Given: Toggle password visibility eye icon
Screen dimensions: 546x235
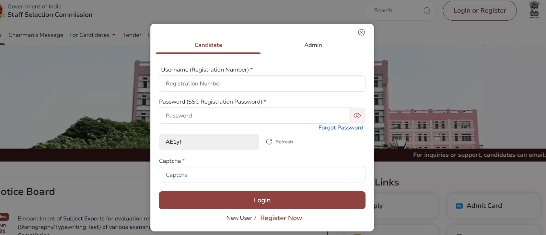Looking at the screenshot, I should (357, 116).
